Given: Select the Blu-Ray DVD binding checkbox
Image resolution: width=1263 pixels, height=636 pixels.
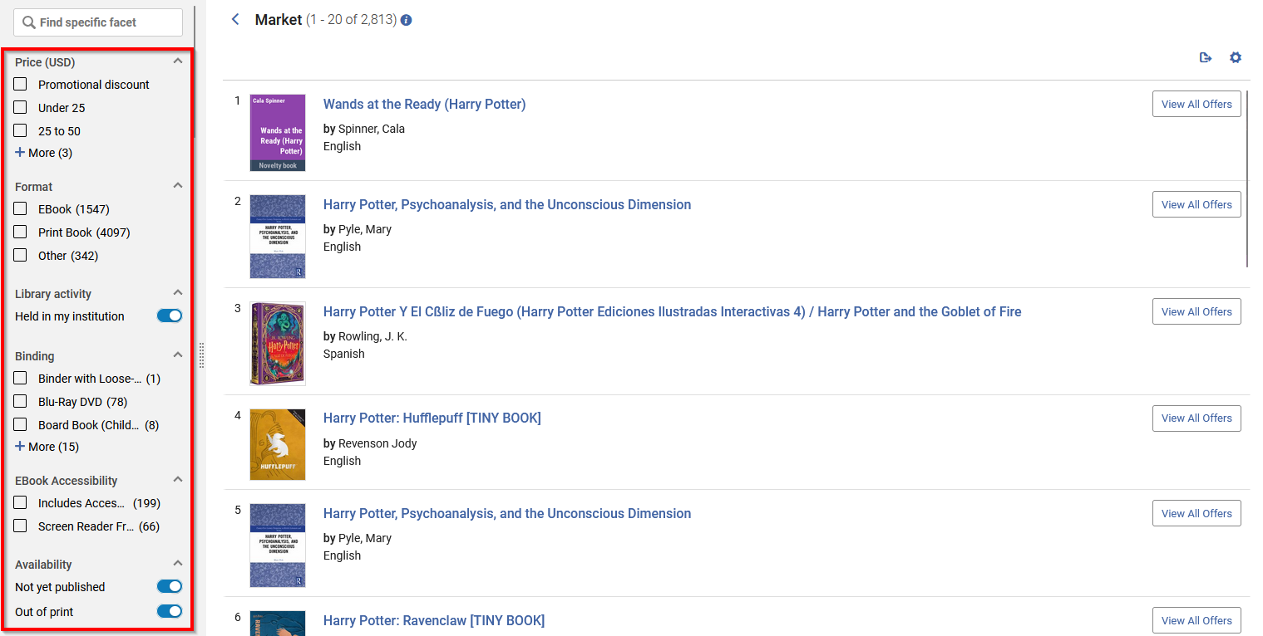Looking at the screenshot, I should 21,401.
